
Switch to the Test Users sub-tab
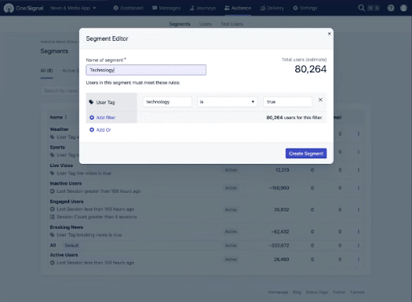click(232, 24)
